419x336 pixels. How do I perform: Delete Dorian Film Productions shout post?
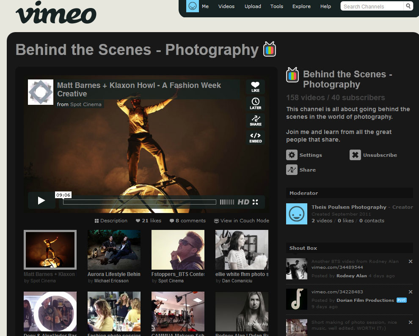[x=411, y=292]
